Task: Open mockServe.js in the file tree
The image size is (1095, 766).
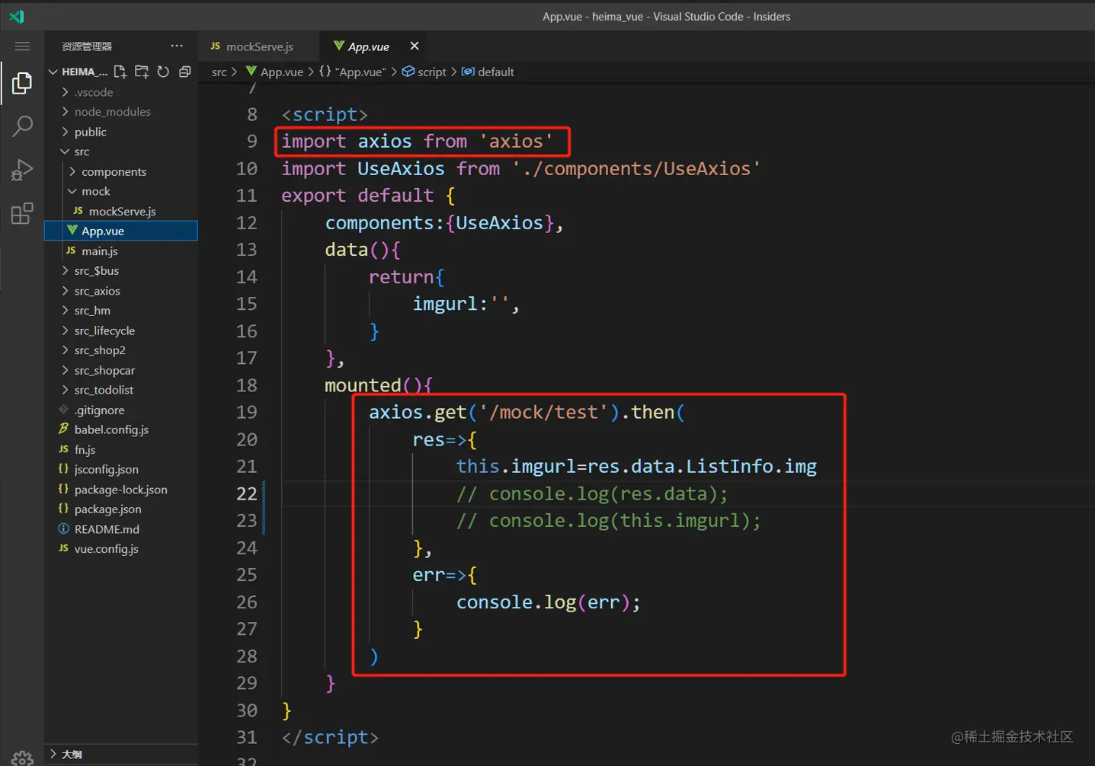Action: (x=121, y=211)
